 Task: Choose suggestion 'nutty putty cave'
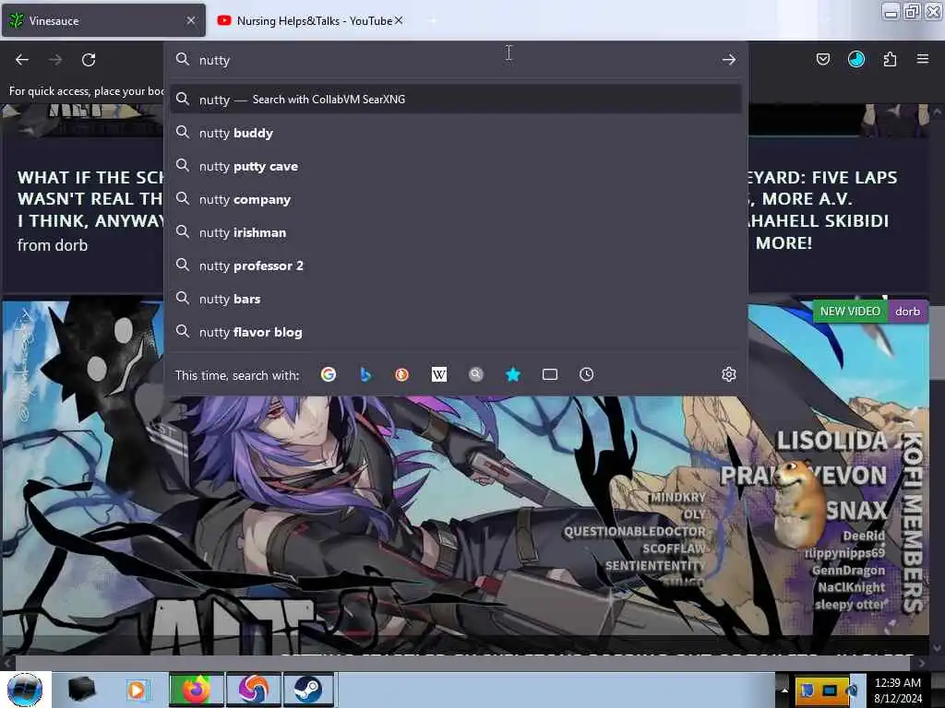[x=456, y=166]
